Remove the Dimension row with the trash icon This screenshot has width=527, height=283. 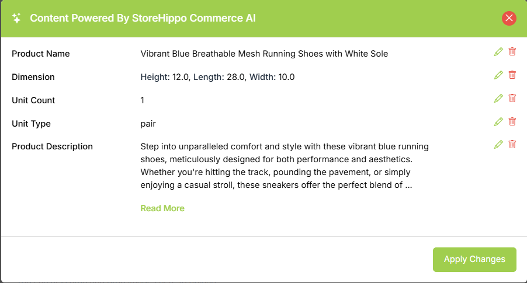(x=512, y=75)
